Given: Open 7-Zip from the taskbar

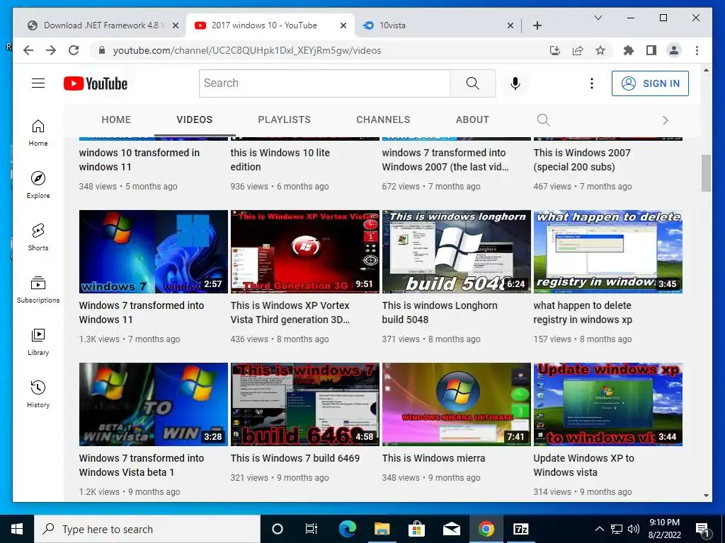Looking at the screenshot, I should tap(520, 529).
